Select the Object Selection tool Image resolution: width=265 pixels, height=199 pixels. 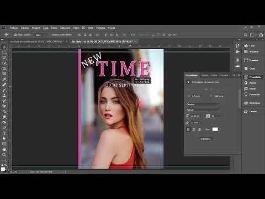pos(4,57)
